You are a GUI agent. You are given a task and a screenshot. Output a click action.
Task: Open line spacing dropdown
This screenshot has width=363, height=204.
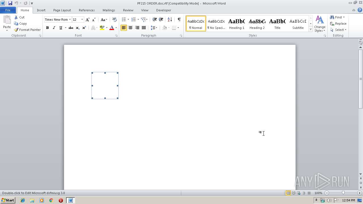click(x=154, y=28)
